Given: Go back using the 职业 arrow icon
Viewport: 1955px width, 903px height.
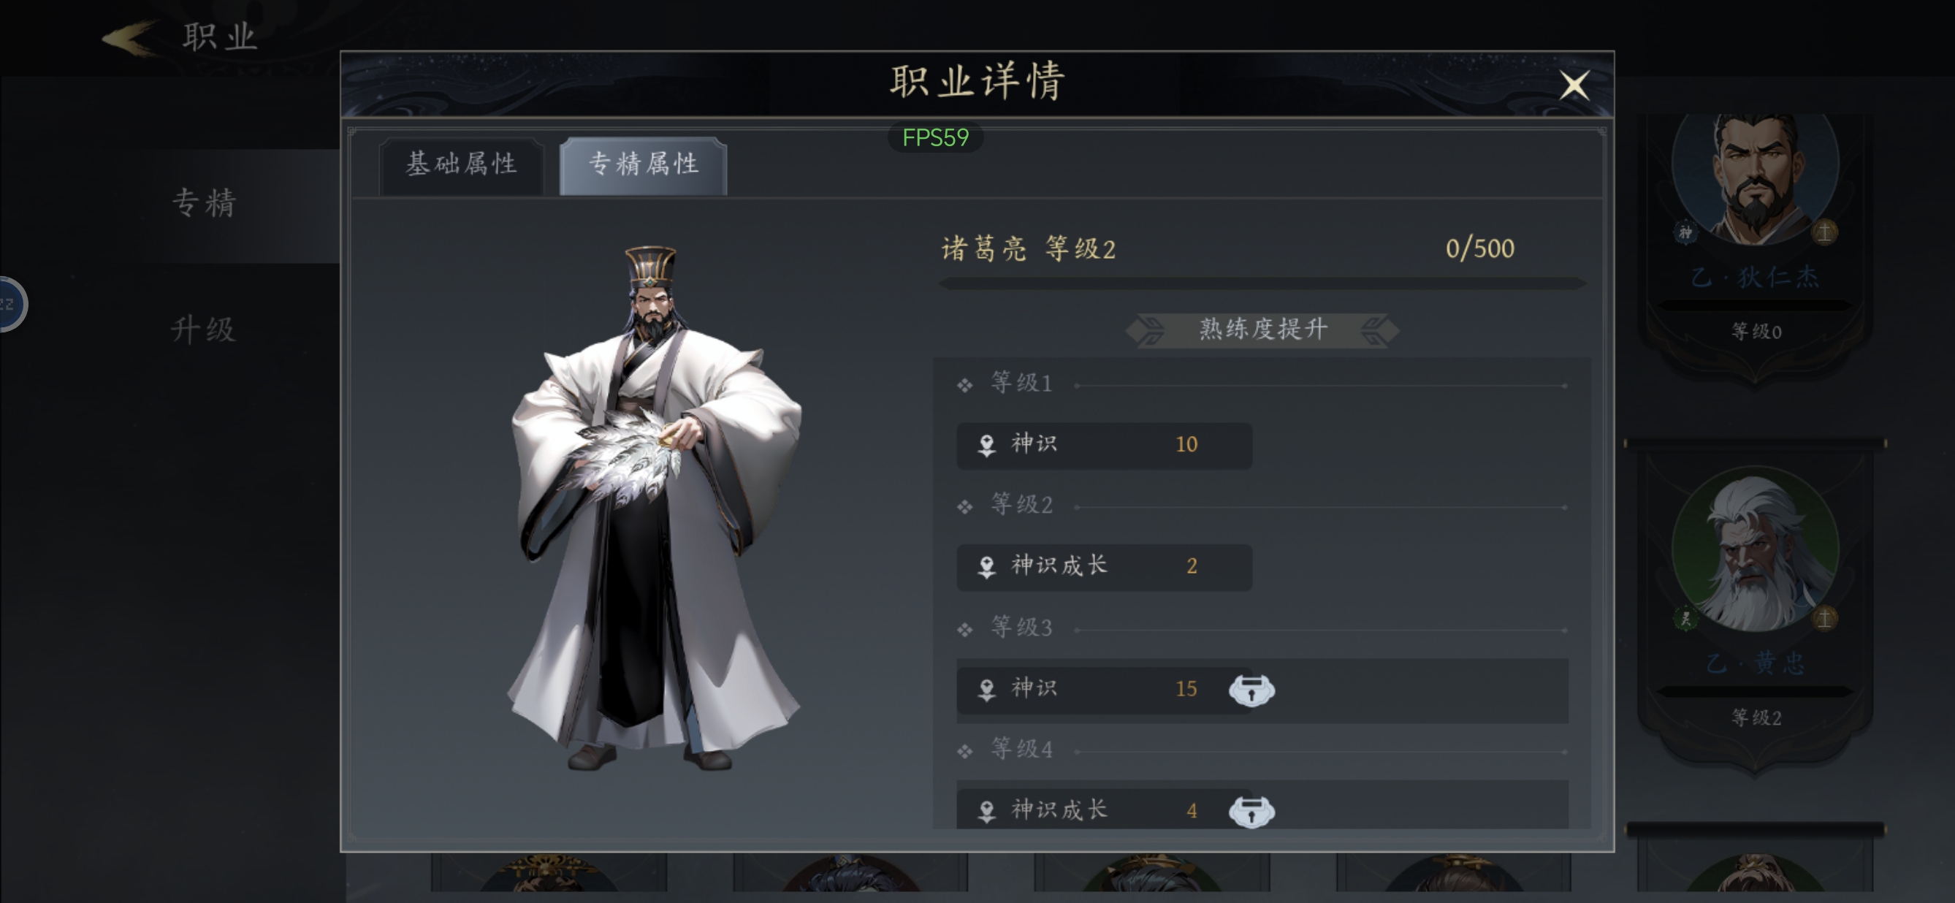Looking at the screenshot, I should (130, 38).
